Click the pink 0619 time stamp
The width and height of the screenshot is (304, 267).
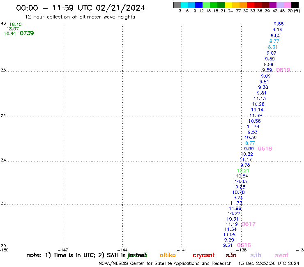click(283, 70)
